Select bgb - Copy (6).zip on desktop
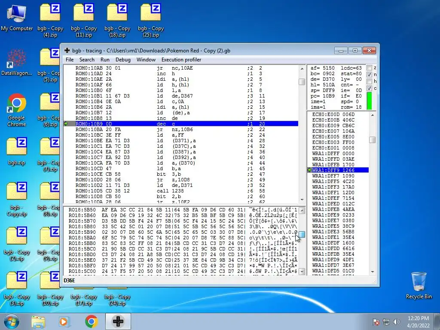This screenshot has width=440, height=330. [x=48, y=110]
